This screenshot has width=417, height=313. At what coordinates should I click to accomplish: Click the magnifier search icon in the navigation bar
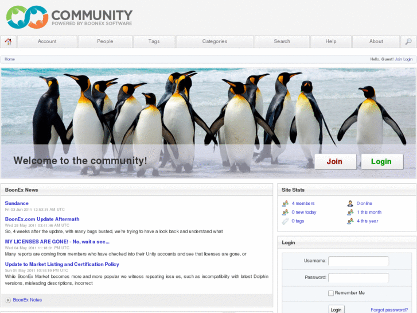pos(408,41)
